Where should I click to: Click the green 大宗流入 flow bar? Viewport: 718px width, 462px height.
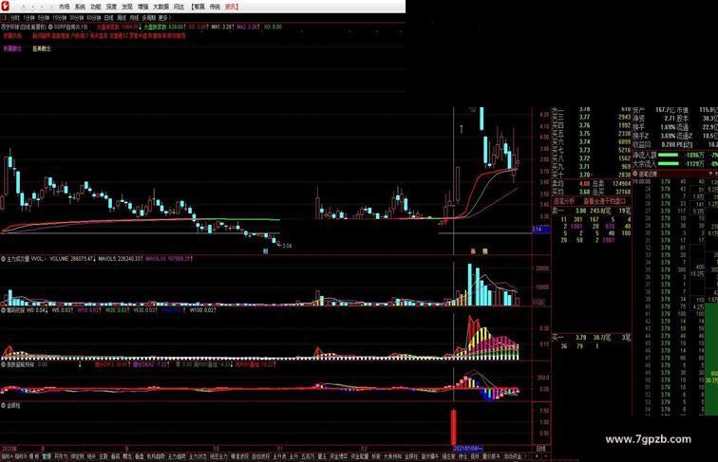[x=668, y=164]
